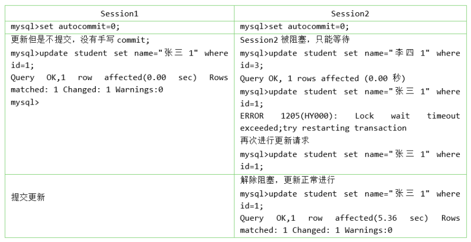Click "affected(5.36 sec)" result line
Viewport: 471px width, 242px height.
pos(382,218)
